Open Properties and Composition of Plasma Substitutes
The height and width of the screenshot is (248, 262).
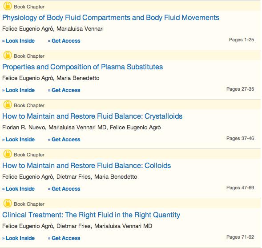(x=83, y=67)
